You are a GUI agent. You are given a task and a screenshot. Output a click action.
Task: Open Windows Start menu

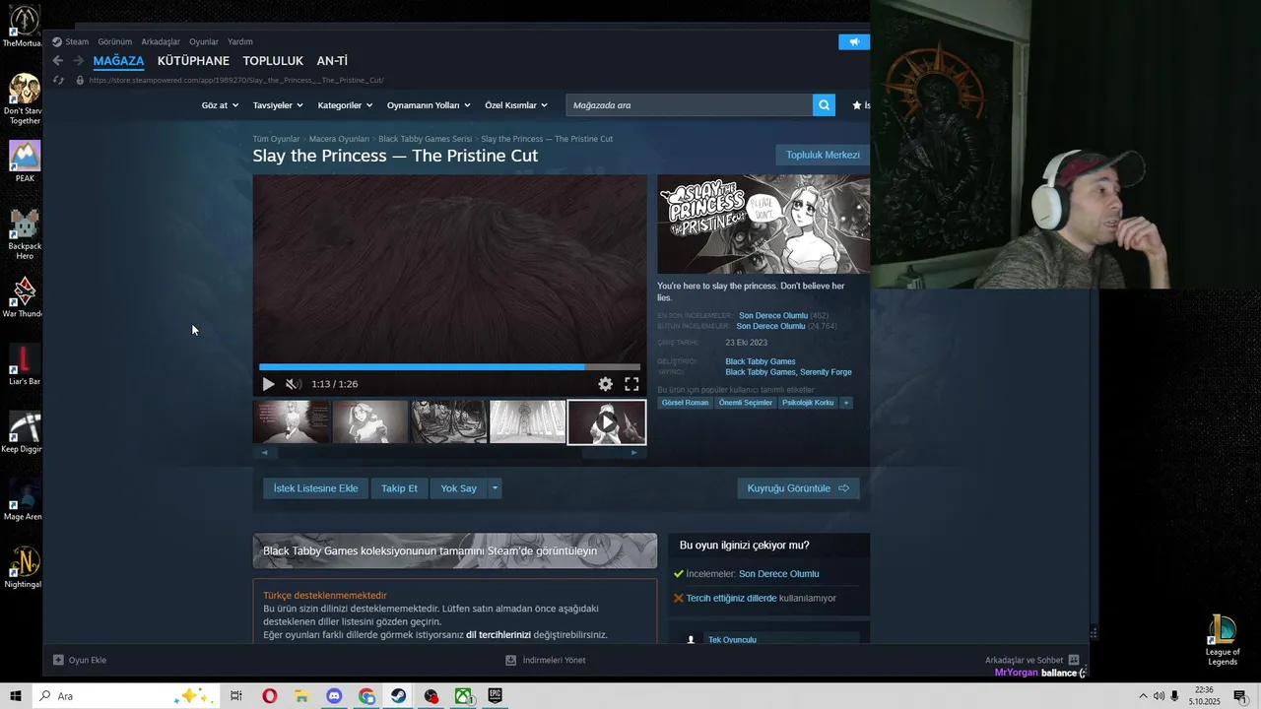[x=16, y=696]
